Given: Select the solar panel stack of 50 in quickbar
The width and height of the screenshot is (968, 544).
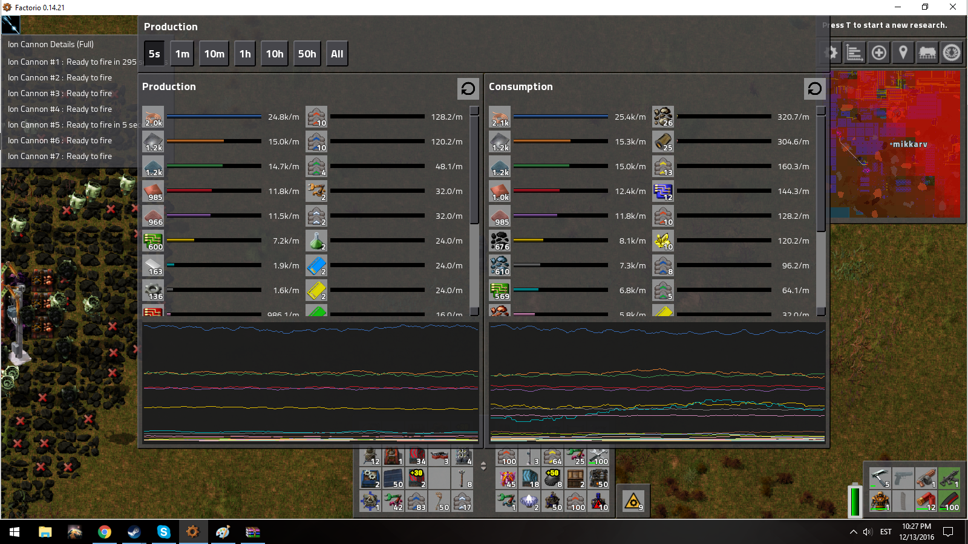Looking at the screenshot, I should [393, 478].
